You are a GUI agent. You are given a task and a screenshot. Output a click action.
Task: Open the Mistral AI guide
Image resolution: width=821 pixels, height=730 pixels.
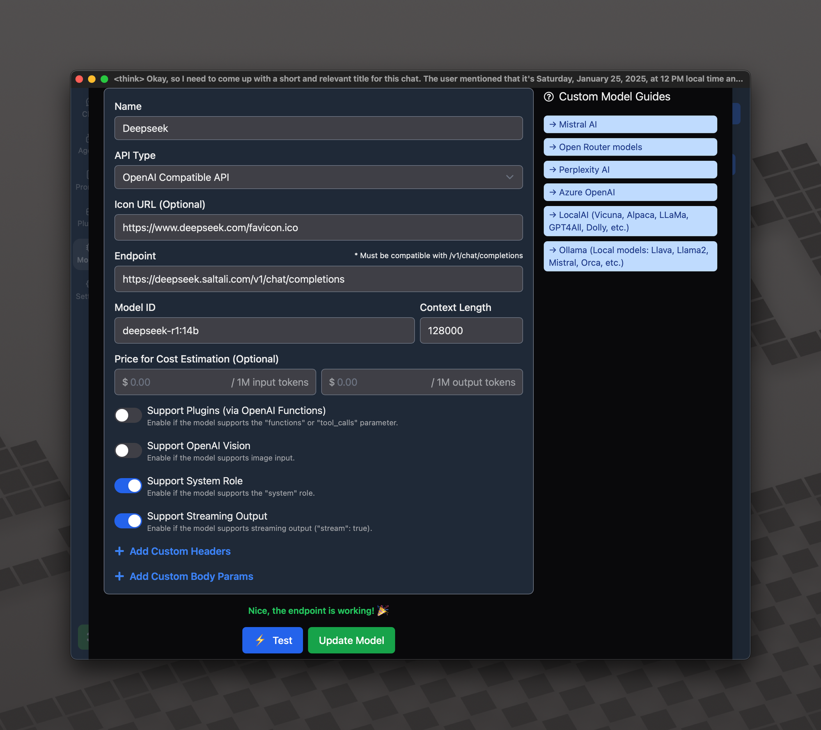click(630, 124)
